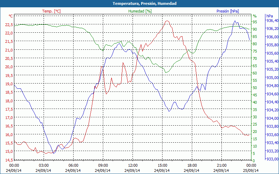Click temperature axis value 19,5
The height and width of the screenshot is (174, 279).
tap(9, 76)
